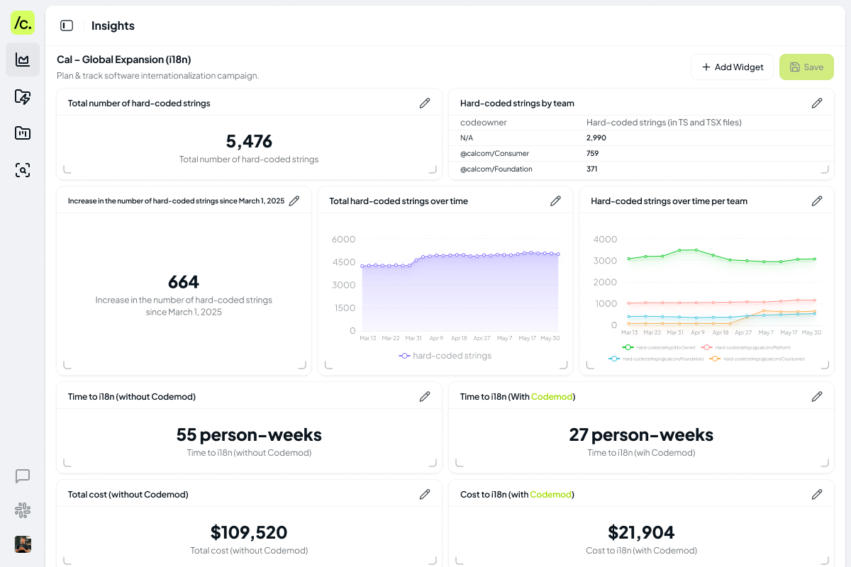The image size is (851, 567).
Task: Select the Mar 13 data point on the chart
Action: [362, 266]
